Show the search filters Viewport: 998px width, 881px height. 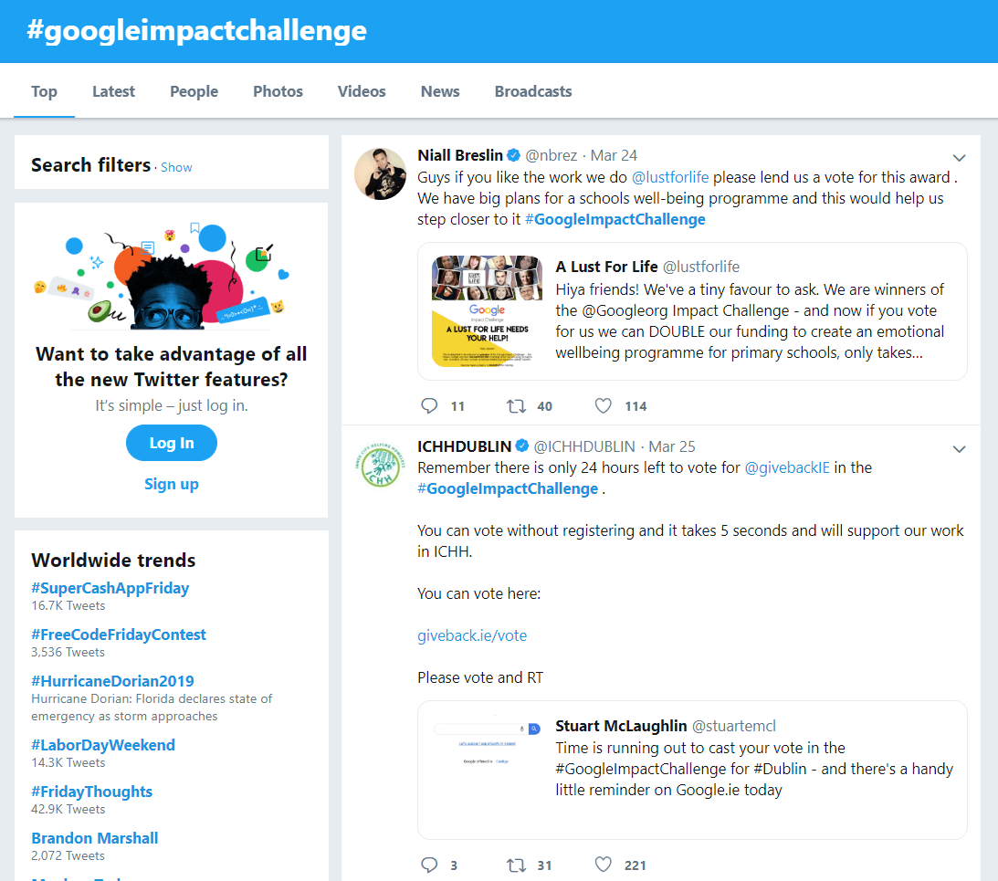coord(176,167)
